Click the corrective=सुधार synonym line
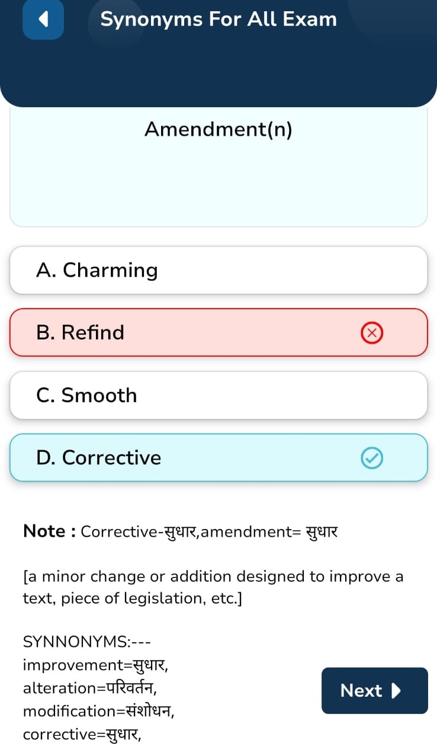This screenshot has width=437, height=750. [x=83, y=735]
